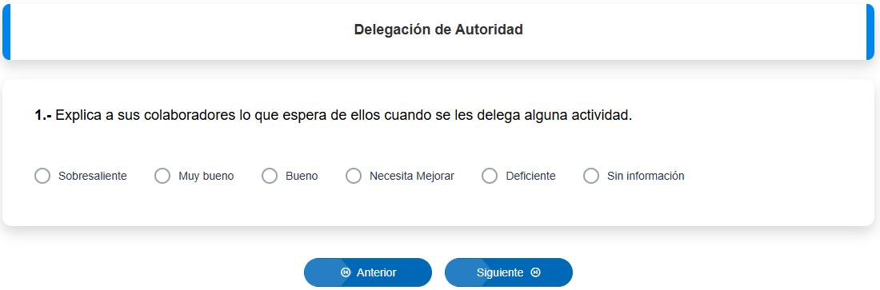Click the 'Delegación de Autoridad' section title

(x=438, y=30)
